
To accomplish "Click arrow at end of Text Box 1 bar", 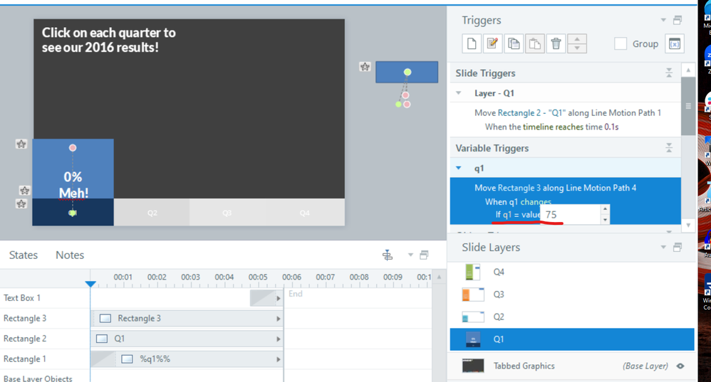I will coord(279,298).
